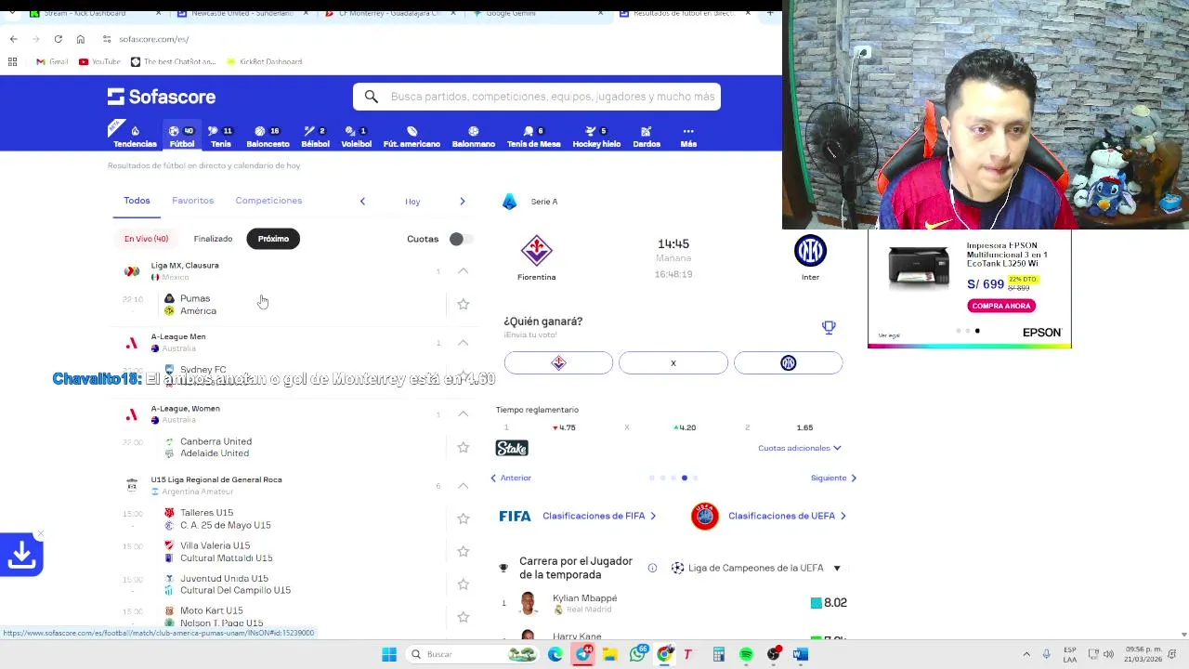Switch to the Competiciones tab
The height and width of the screenshot is (669, 1189).
pyautogui.click(x=268, y=201)
